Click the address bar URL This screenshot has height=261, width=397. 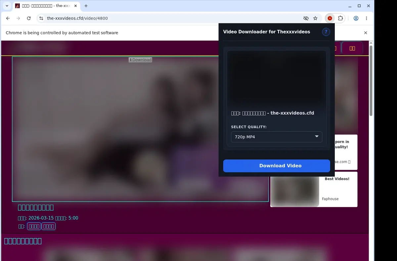(77, 19)
